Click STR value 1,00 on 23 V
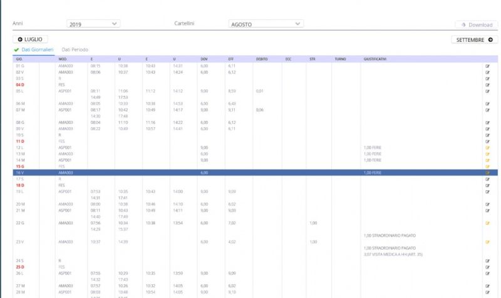Screen dimensions: 501x298 coord(313,242)
